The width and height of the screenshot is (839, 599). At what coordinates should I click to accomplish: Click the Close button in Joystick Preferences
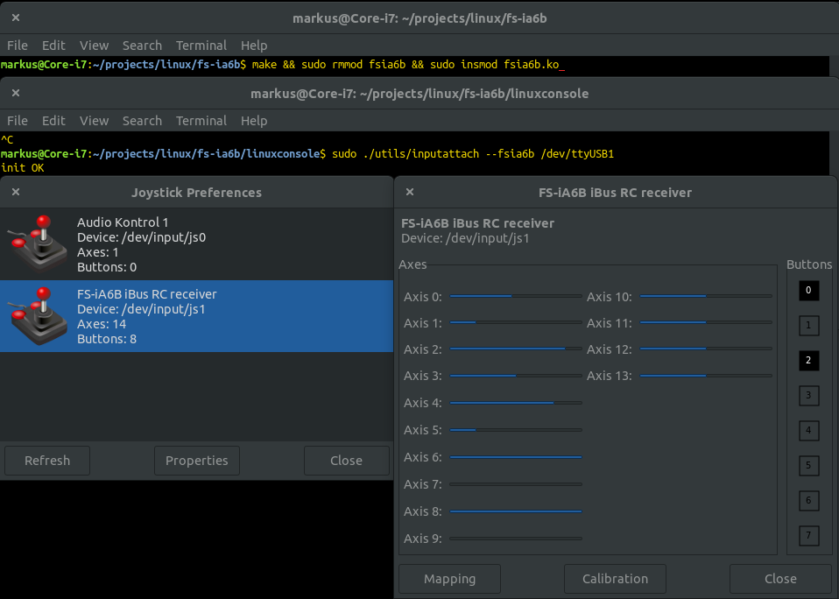click(346, 461)
